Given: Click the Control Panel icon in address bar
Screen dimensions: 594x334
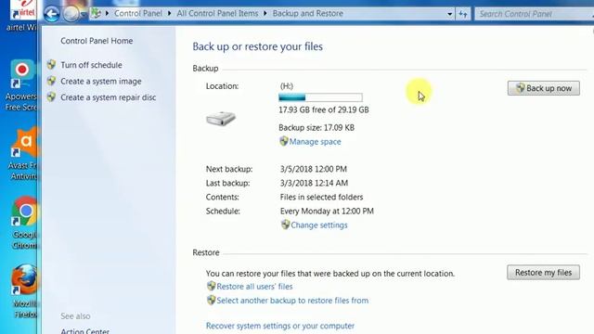Looking at the screenshot, I should (x=97, y=14).
